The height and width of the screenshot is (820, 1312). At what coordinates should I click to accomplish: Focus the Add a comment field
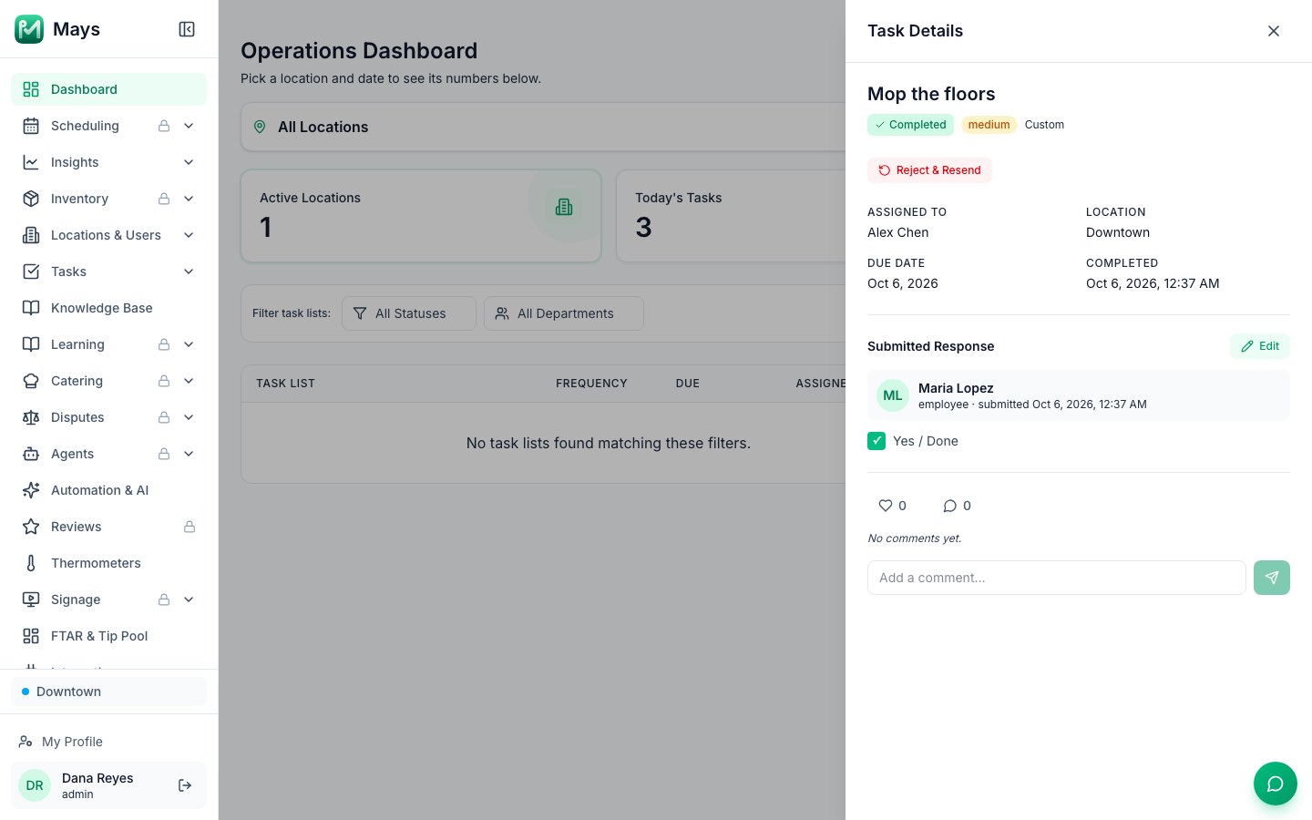click(x=1057, y=578)
